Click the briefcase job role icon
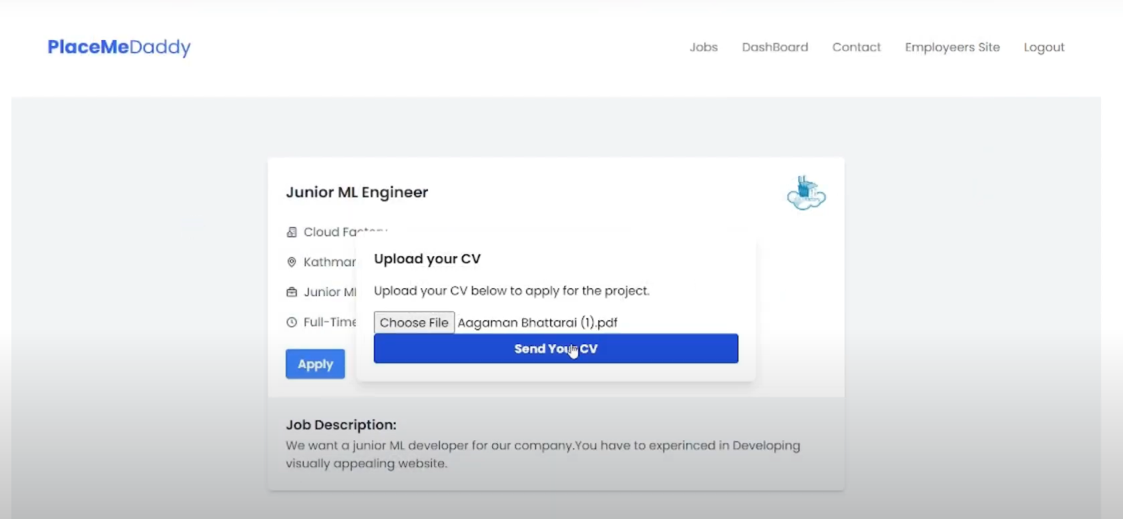Image resolution: width=1123 pixels, height=519 pixels. coord(292,292)
